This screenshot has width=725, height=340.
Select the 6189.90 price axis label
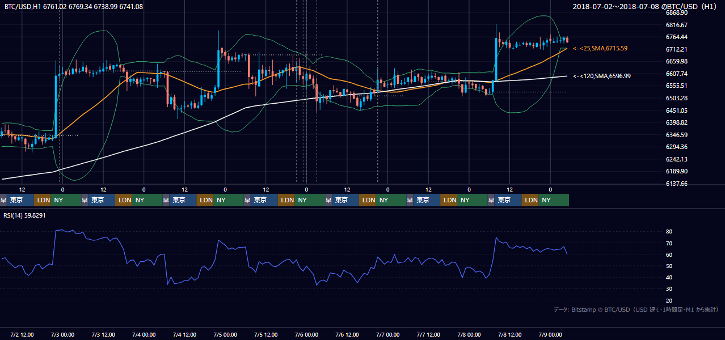676,171
